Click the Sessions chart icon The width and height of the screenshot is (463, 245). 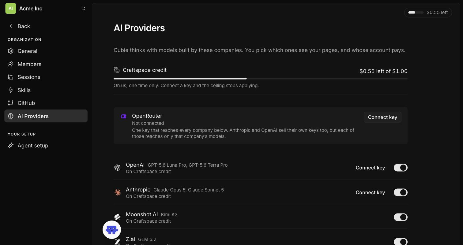point(11,77)
